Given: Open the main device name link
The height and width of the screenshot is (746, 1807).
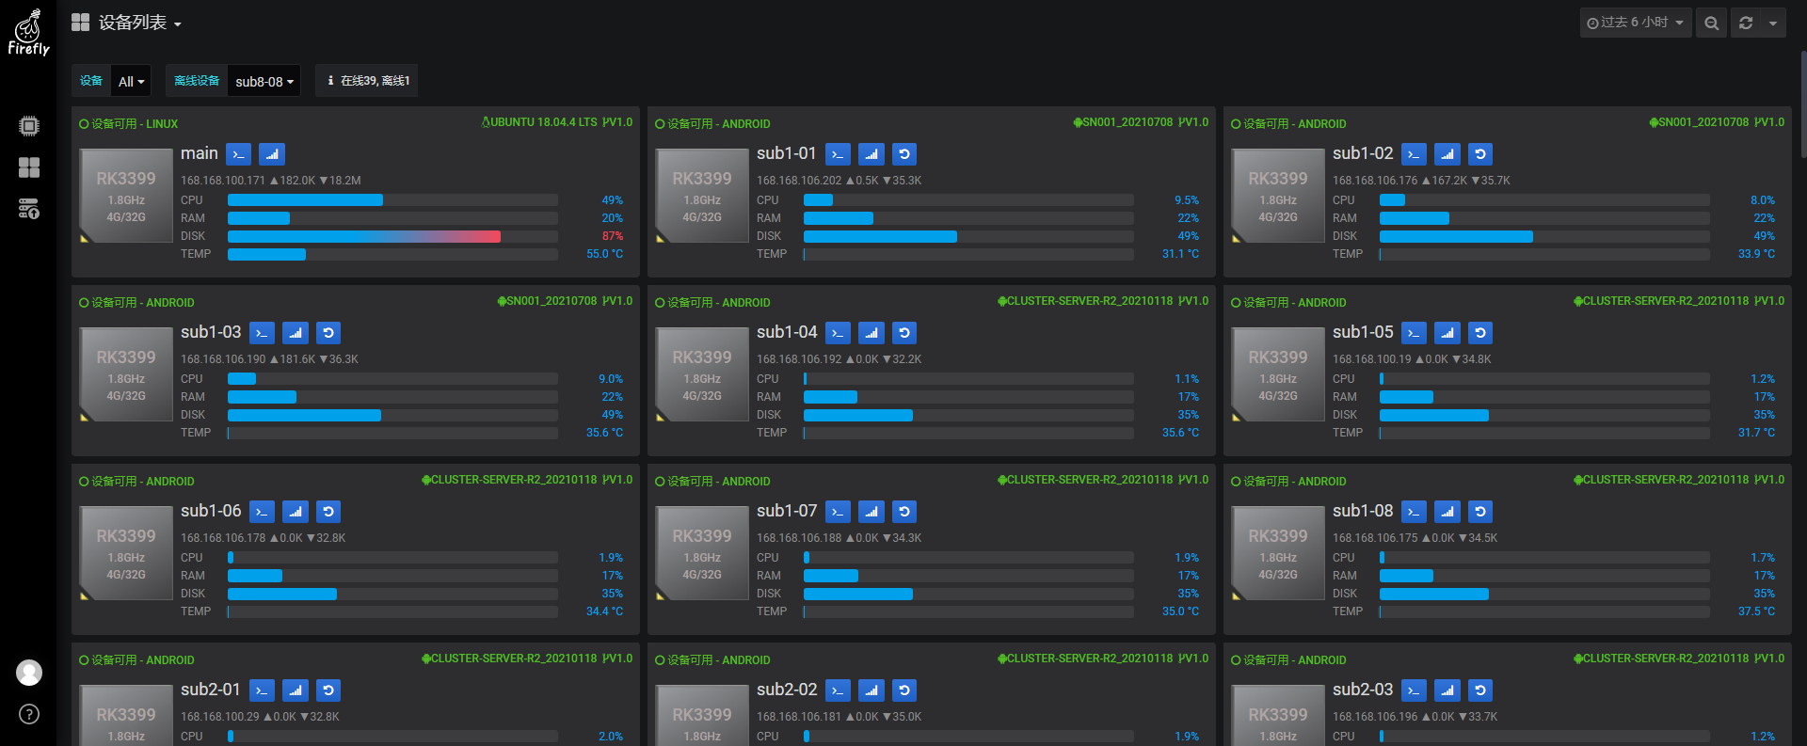Looking at the screenshot, I should [200, 153].
